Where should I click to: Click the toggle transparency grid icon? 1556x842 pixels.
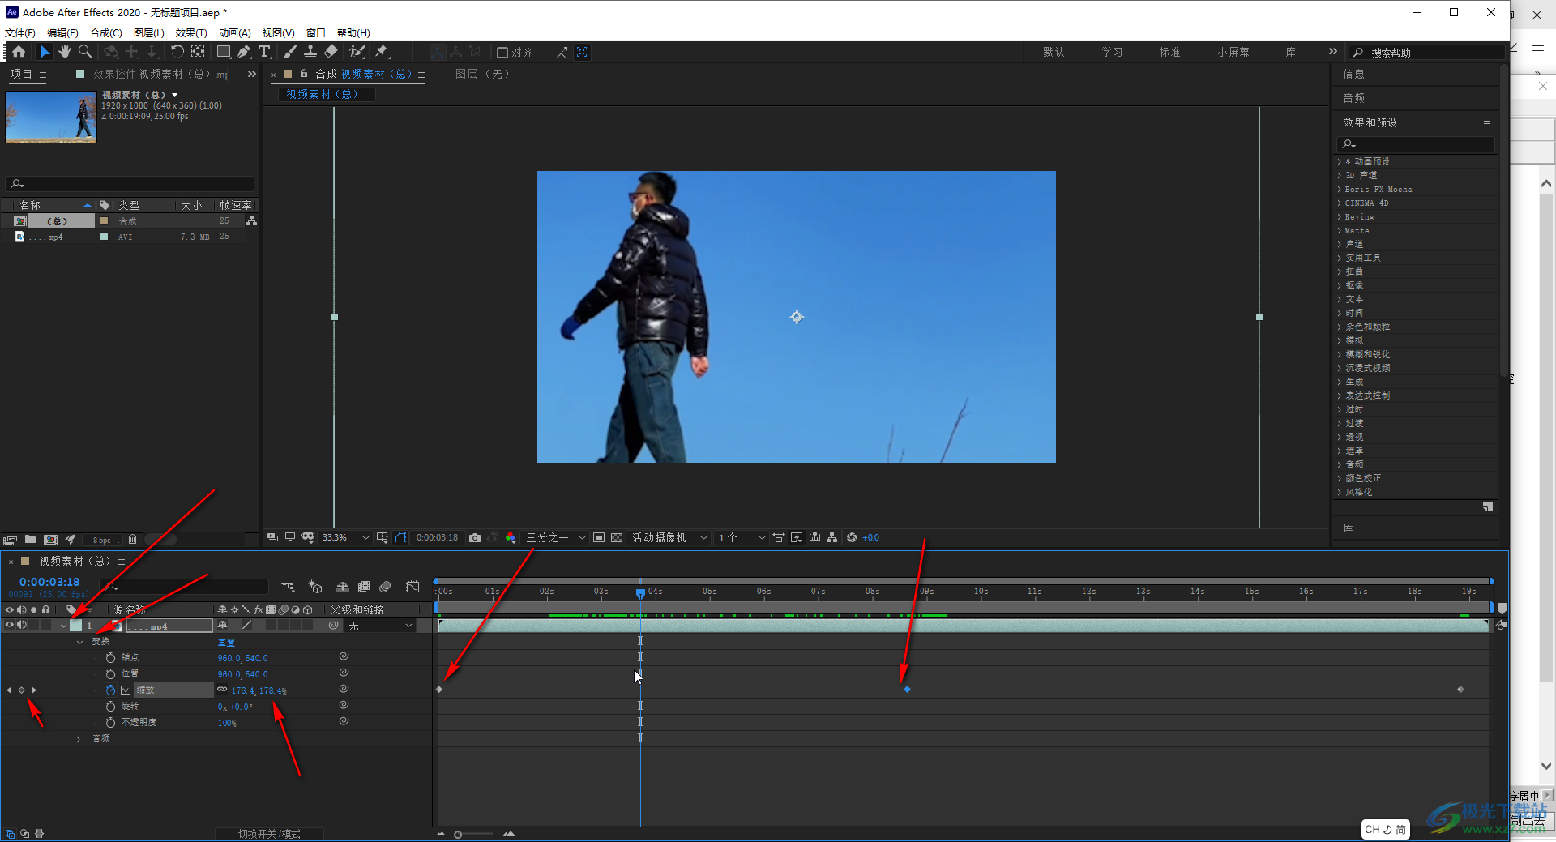coord(617,538)
